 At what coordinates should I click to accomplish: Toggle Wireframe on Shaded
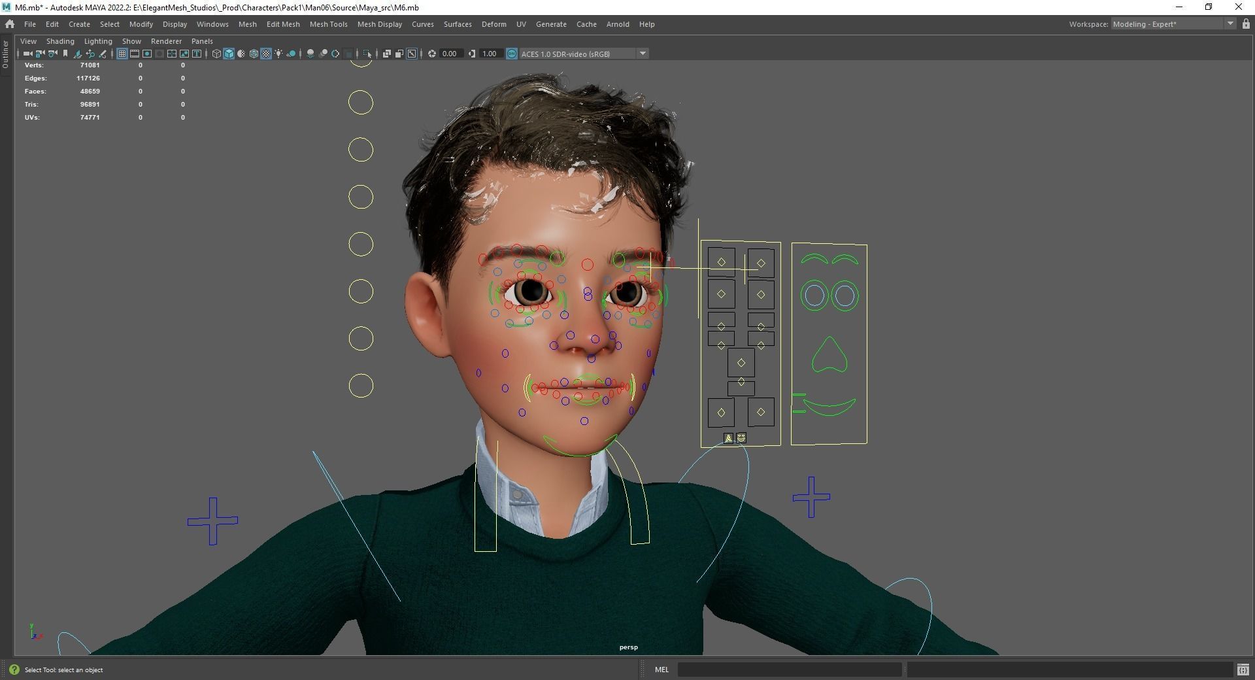[254, 54]
